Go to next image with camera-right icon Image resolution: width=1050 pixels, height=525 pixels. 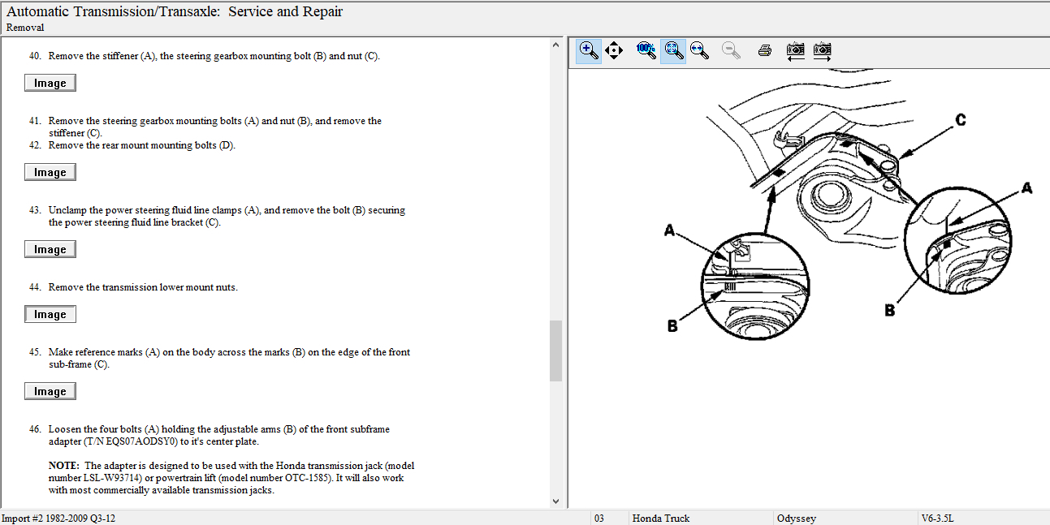pyautogui.click(x=823, y=50)
